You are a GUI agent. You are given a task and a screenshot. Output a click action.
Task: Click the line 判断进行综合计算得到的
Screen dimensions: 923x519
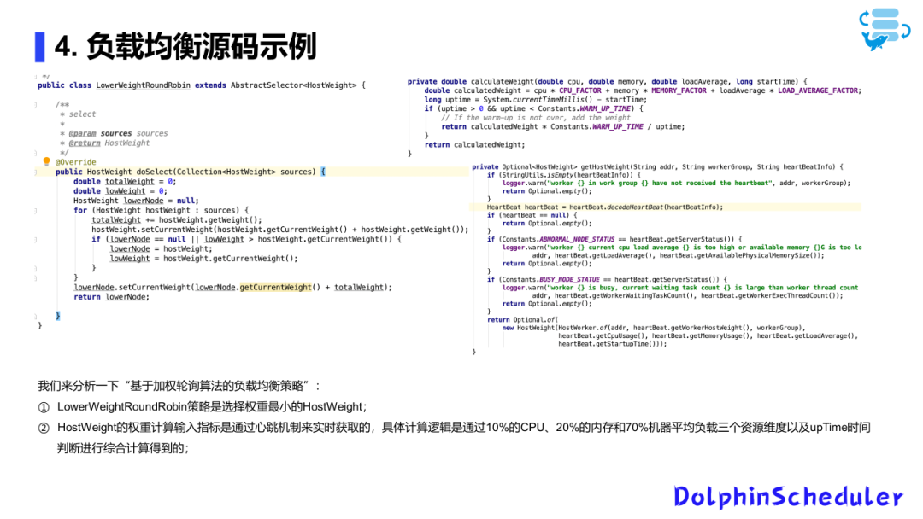123,448
